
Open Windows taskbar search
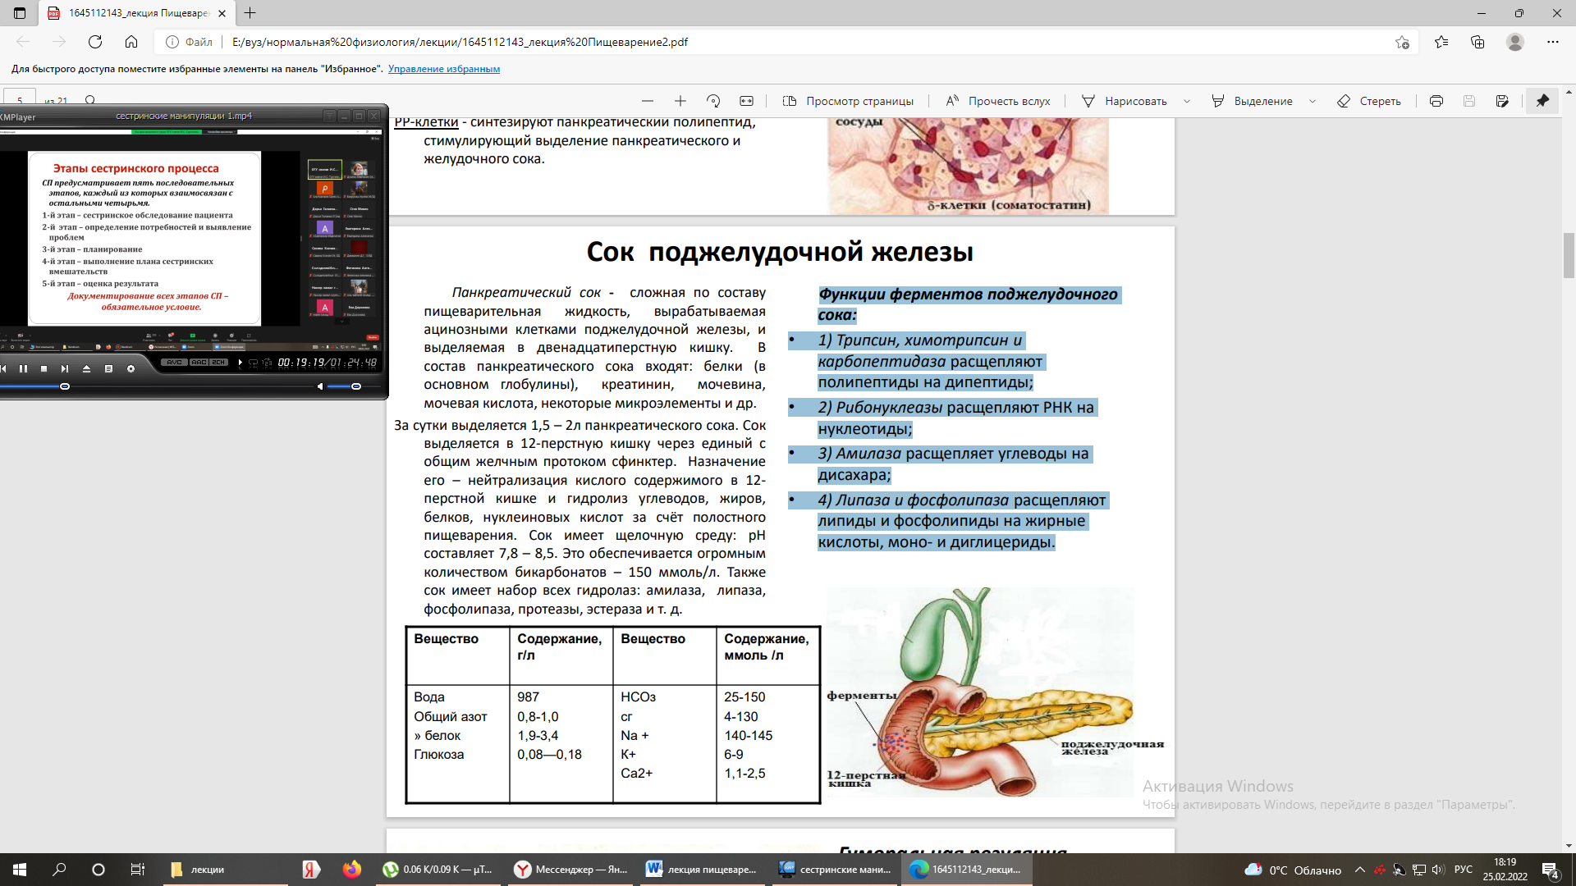tap(59, 870)
